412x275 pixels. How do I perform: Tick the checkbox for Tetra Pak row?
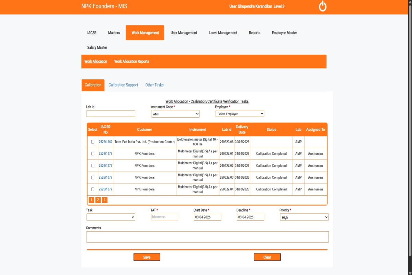93,142
